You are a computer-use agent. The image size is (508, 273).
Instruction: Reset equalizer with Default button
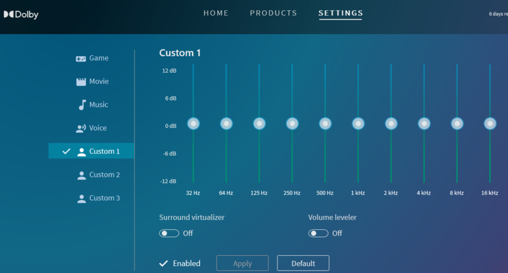click(x=303, y=263)
